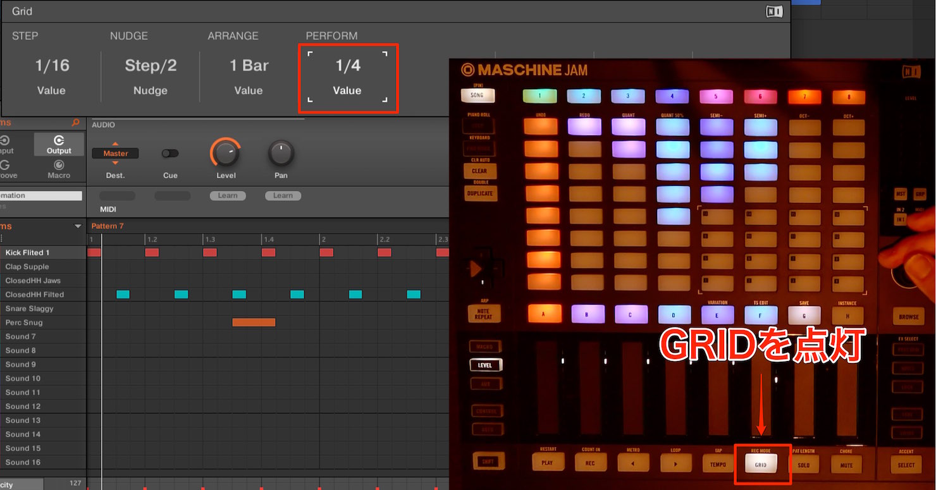Select the Output page tab
Screen dimensions: 936x490
tap(59, 144)
